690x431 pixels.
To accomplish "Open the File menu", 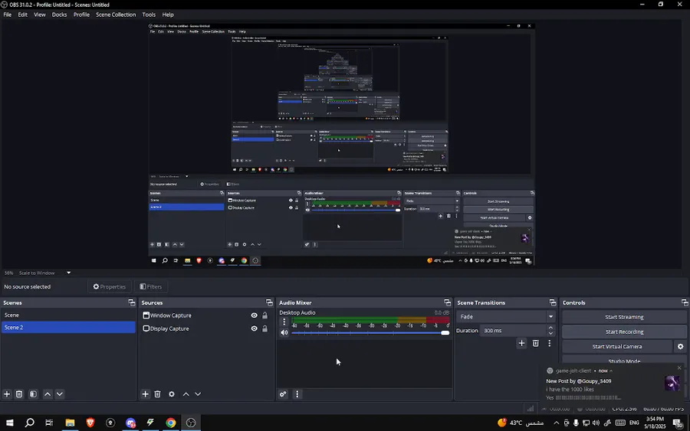I will [8, 15].
